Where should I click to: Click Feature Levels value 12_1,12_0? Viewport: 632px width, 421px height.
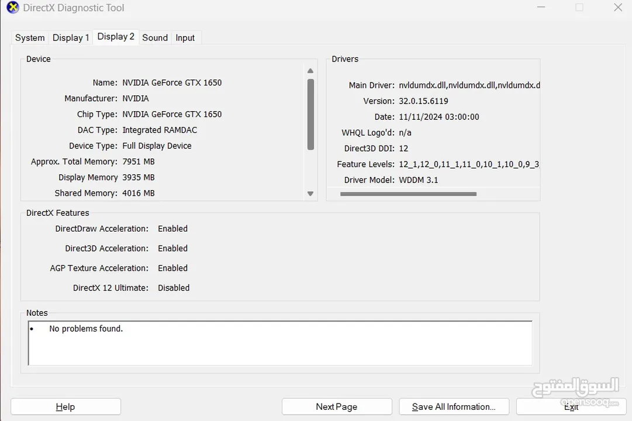coord(469,164)
